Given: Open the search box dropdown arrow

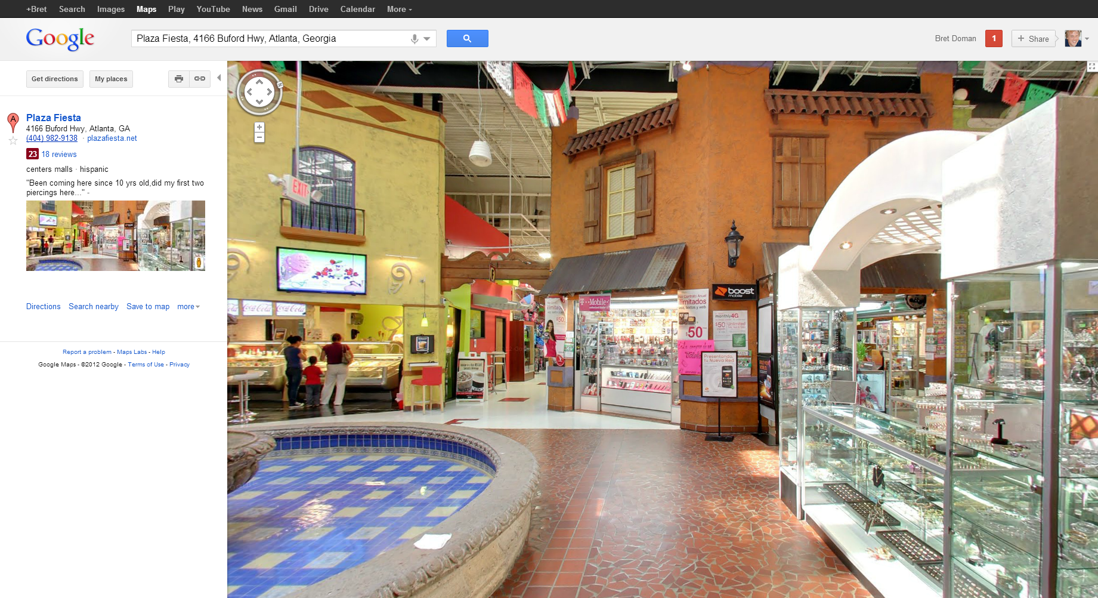Looking at the screenshot, I should [x=427, y=39].
